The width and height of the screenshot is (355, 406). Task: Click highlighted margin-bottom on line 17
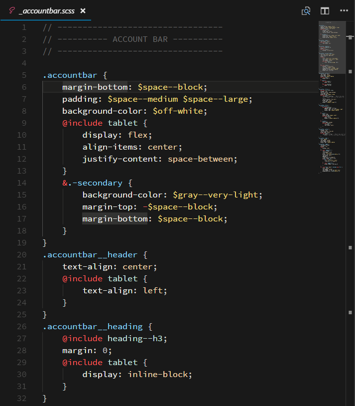coord(115,219)
